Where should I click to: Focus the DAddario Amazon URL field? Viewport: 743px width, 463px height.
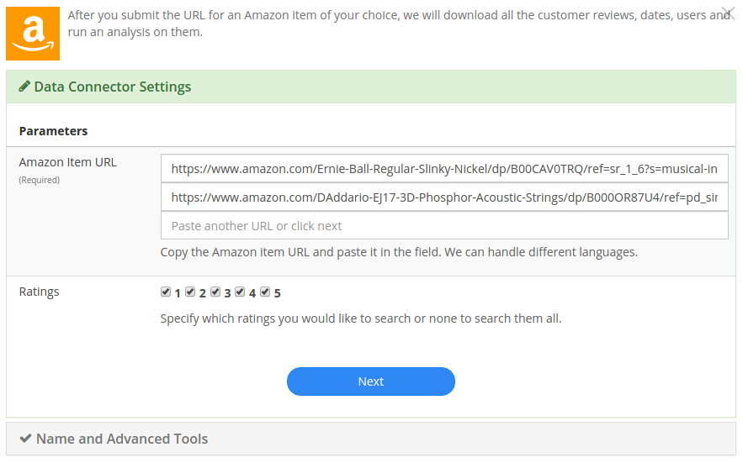click(444, 197)
